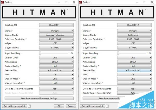Click Set to Recommended in right window
156x110 pixels.
pos(93,106)
